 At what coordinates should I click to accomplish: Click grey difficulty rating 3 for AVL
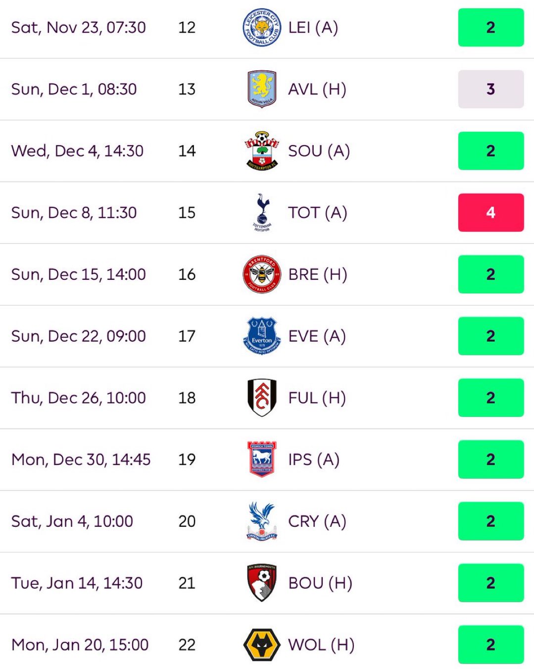click(491, 89)
